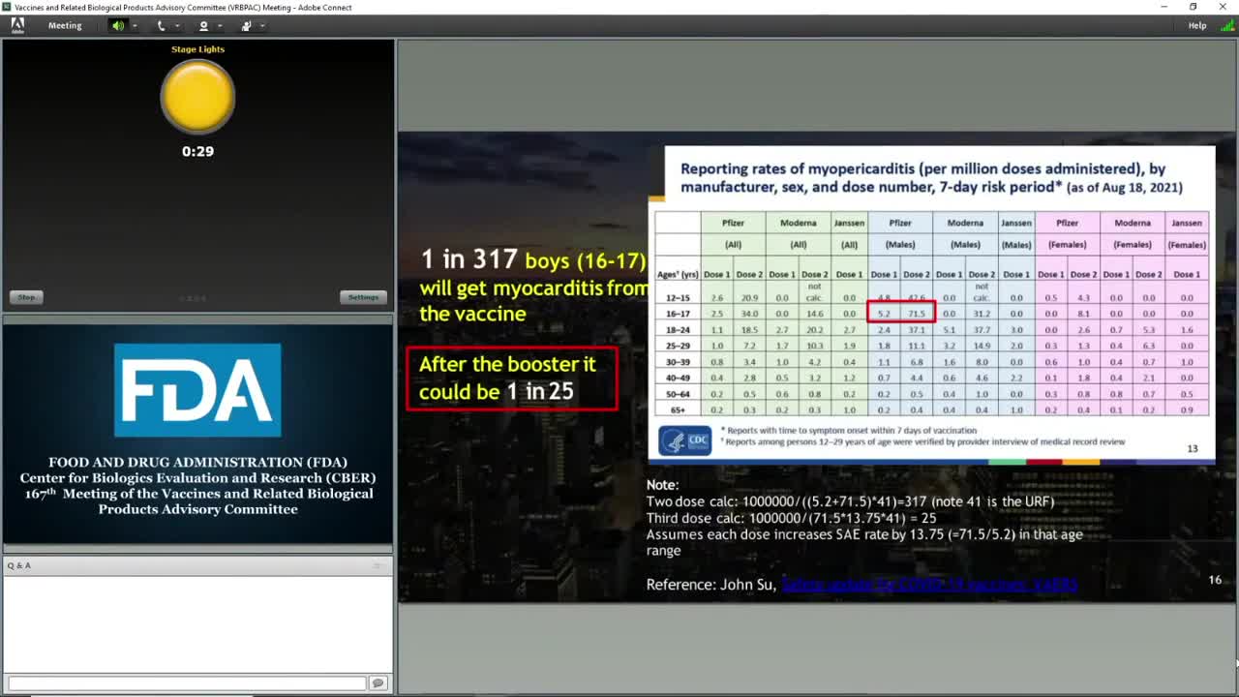Close the Adobe Connect window
The height and width of the screenshot is (697, 1239).
[1222, 7]
